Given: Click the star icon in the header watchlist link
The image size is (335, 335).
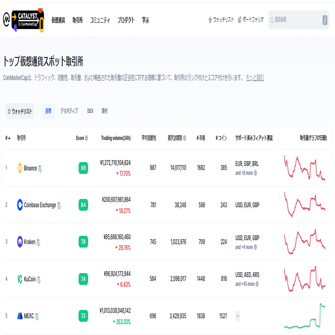Looking at the screenshot, I should [x=210, y=20].
